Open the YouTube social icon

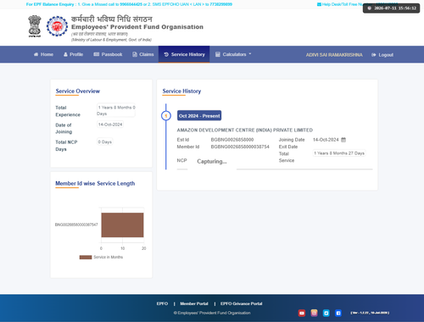click(x=302, y=313)
